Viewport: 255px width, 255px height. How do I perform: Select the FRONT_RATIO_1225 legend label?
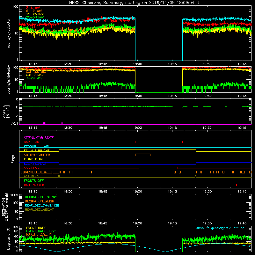click(41, 231)
